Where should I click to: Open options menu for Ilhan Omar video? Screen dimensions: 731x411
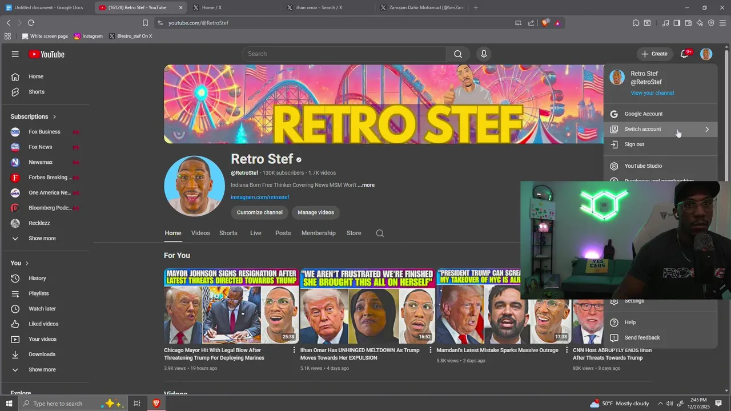[x=431, y=350]
